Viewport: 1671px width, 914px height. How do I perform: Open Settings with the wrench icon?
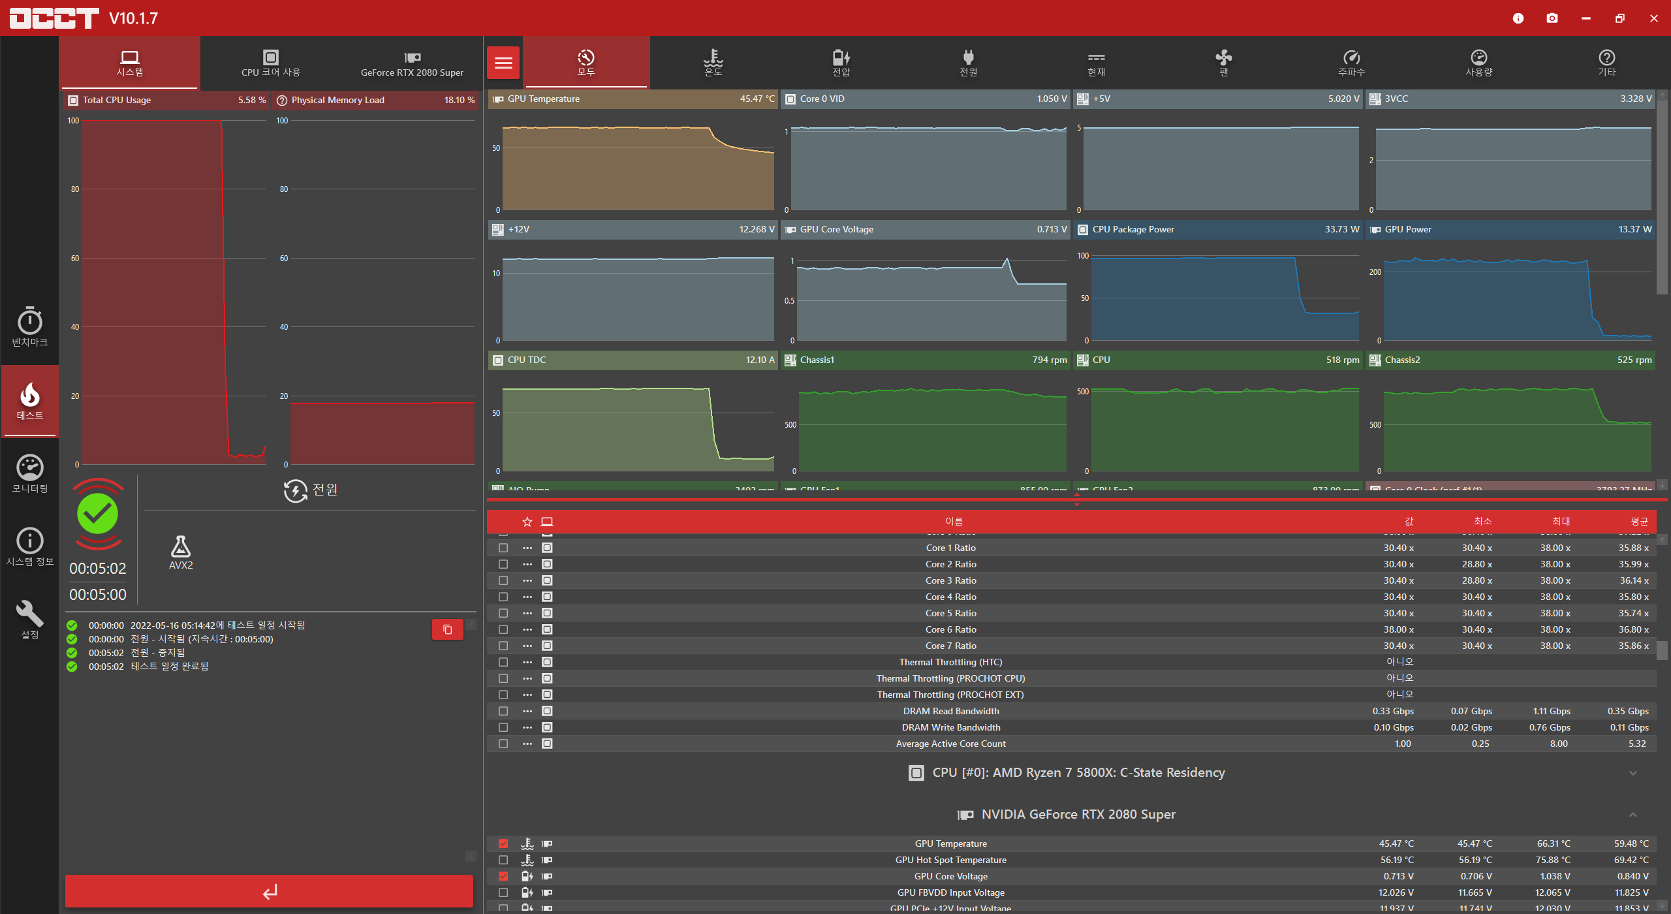click(x=29, y=620)
